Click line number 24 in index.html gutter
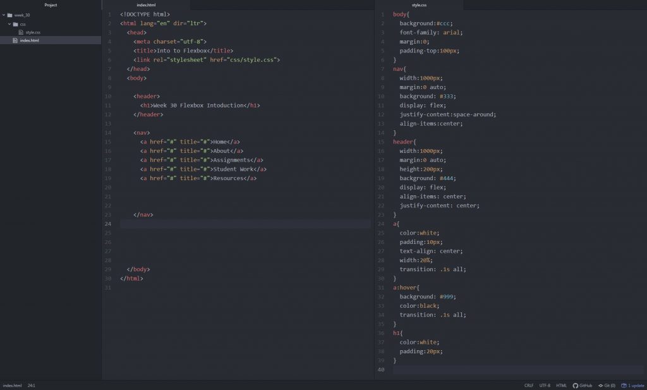This screenshot has height=390, width=647. coord(107,224)
